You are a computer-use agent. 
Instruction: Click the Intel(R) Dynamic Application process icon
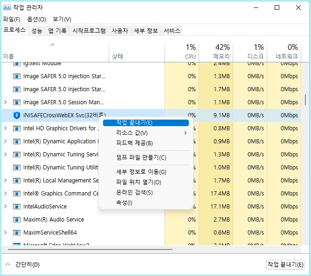17,141
